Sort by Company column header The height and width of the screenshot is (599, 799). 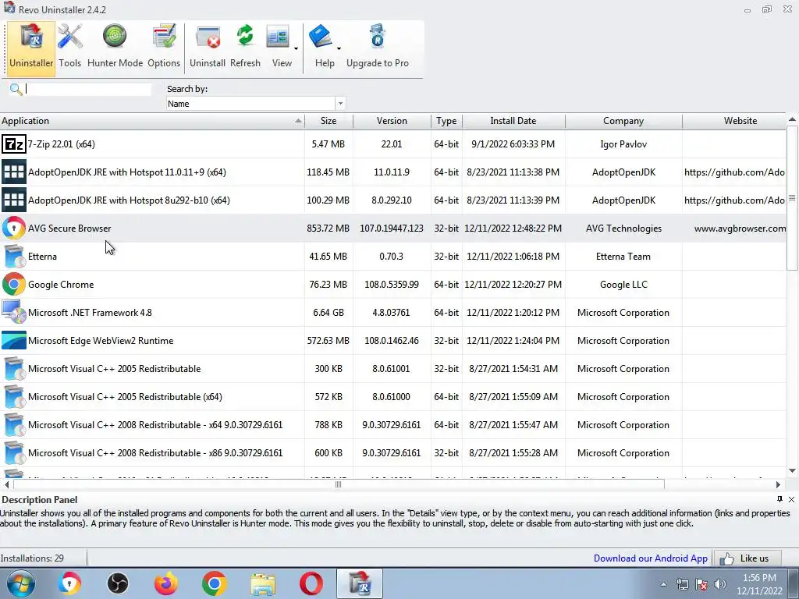(623, 121)
